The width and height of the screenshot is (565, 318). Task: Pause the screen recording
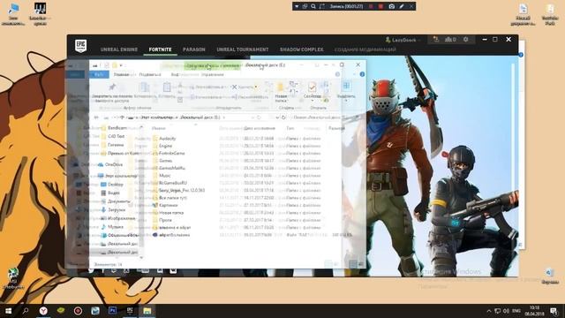coord(372,6)
